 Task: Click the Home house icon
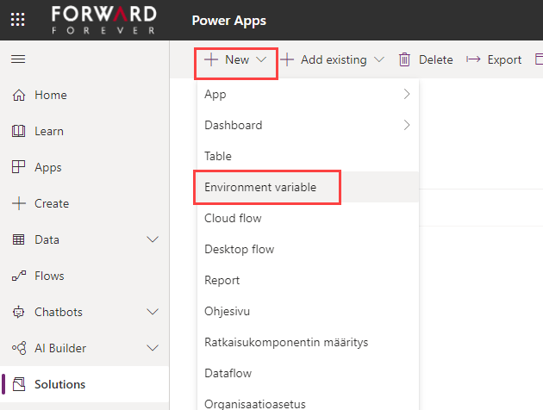[x=18, y=96]
